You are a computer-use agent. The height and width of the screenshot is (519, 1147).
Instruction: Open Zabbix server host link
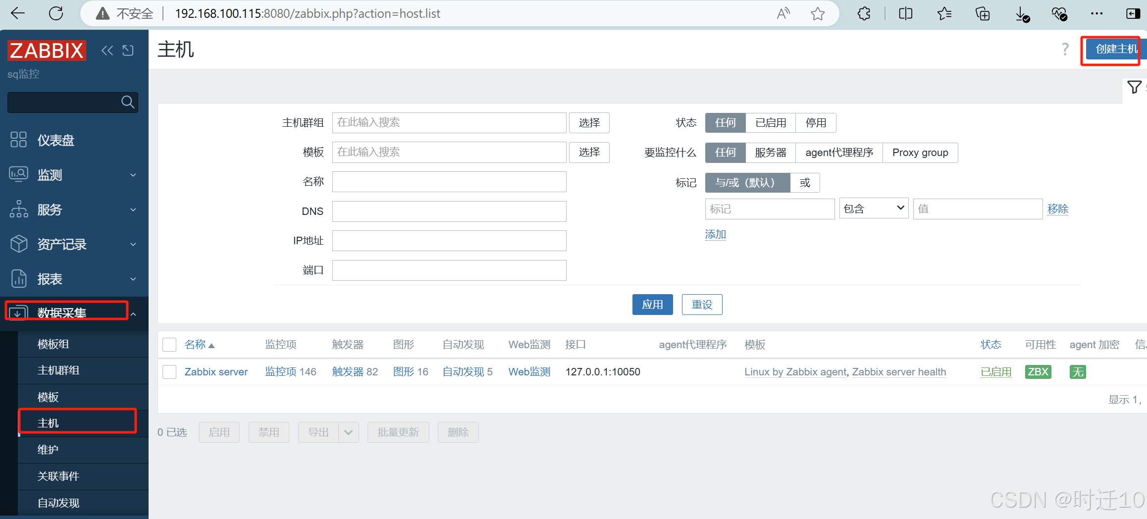(x=216, y=372)
